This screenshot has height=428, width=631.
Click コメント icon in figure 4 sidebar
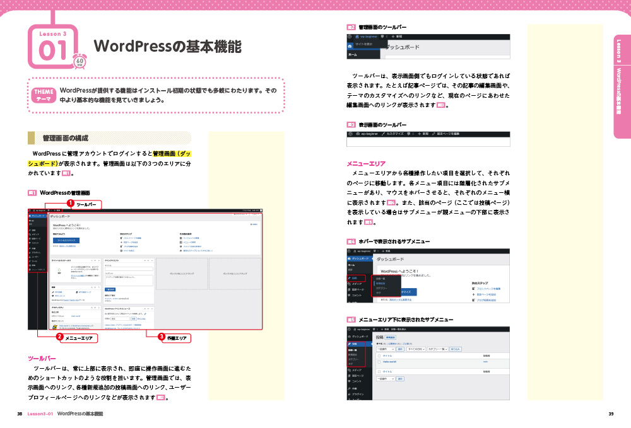[x=350, y=295]
